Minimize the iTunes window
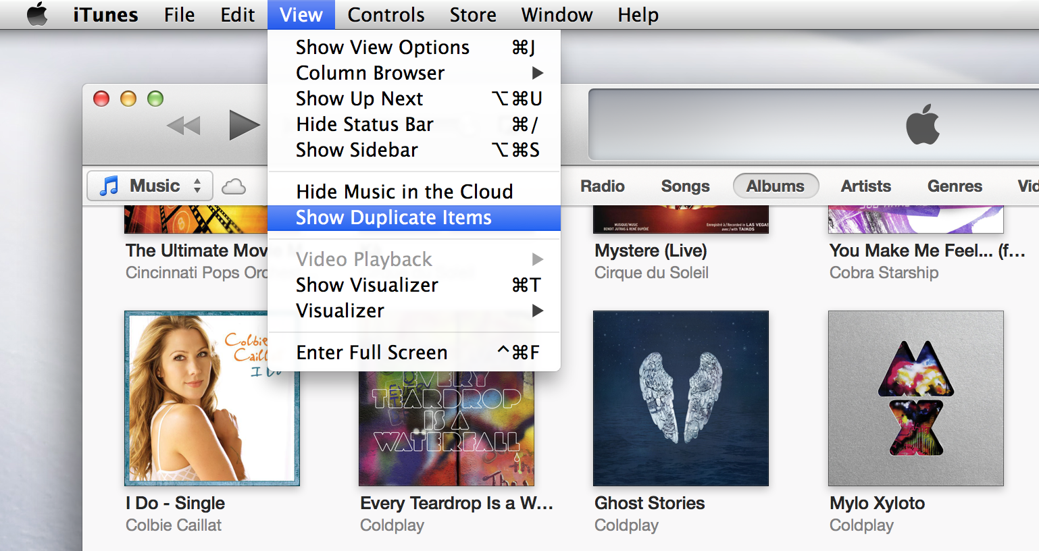1039x551 pixels. tap(128, 99)
